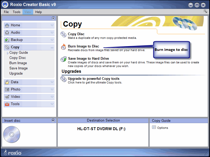Collapse the Insert disc panel with its arrow
Viewport: 210px width, 157px height.
coord(53,120)
